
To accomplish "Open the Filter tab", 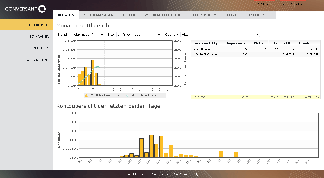I will 129,15.
